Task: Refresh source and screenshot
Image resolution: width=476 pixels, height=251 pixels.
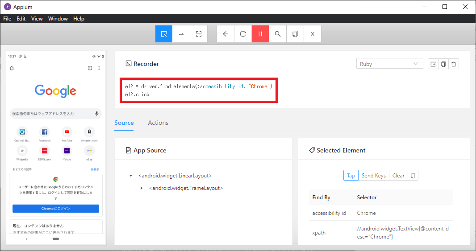Action: (x=243, y=34)
